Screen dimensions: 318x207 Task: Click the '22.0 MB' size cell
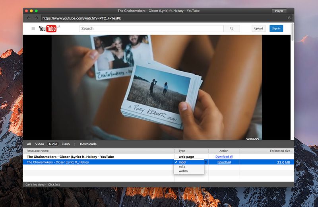(x=283, y=162)
